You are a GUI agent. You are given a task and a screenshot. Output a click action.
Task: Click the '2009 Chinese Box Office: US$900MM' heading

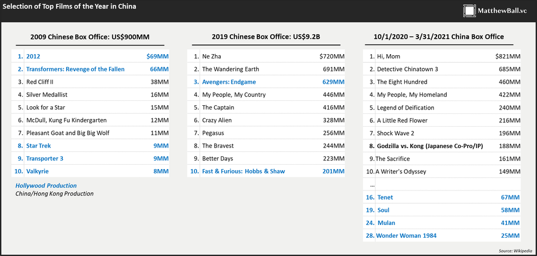click(90, 37)
